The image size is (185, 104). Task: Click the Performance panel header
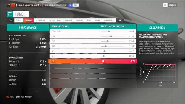[28, 28]
